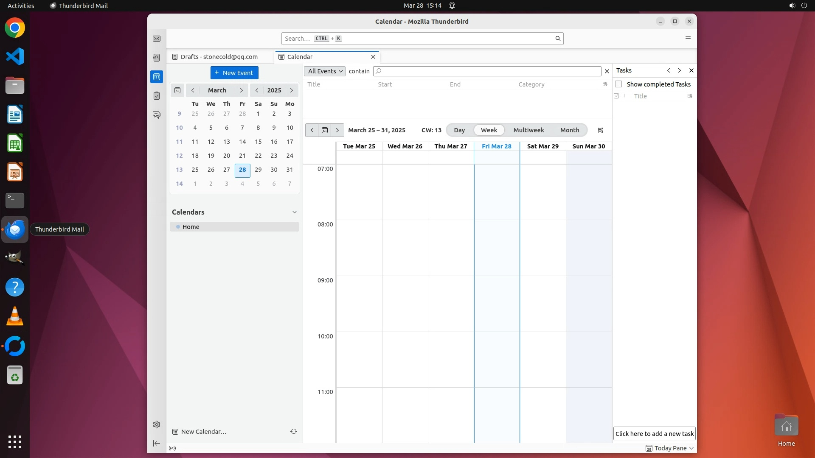Expand the Today Pane dropdown arrow

[x=691, y=448]
